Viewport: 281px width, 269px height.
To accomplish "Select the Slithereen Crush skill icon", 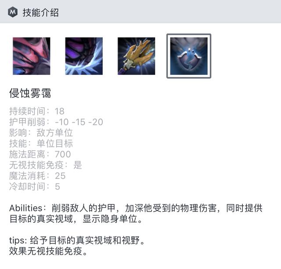I will 84,56.
